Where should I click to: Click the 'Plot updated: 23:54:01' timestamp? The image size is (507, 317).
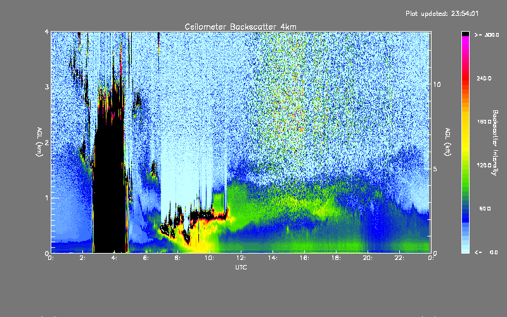point(442,13)
